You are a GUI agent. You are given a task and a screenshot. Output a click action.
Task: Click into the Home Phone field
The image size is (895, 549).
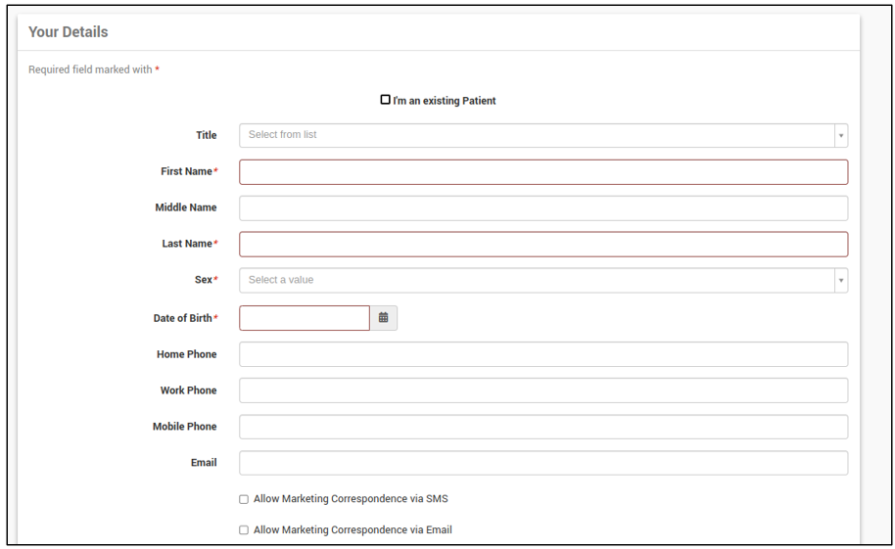click(x=543, y=354)
